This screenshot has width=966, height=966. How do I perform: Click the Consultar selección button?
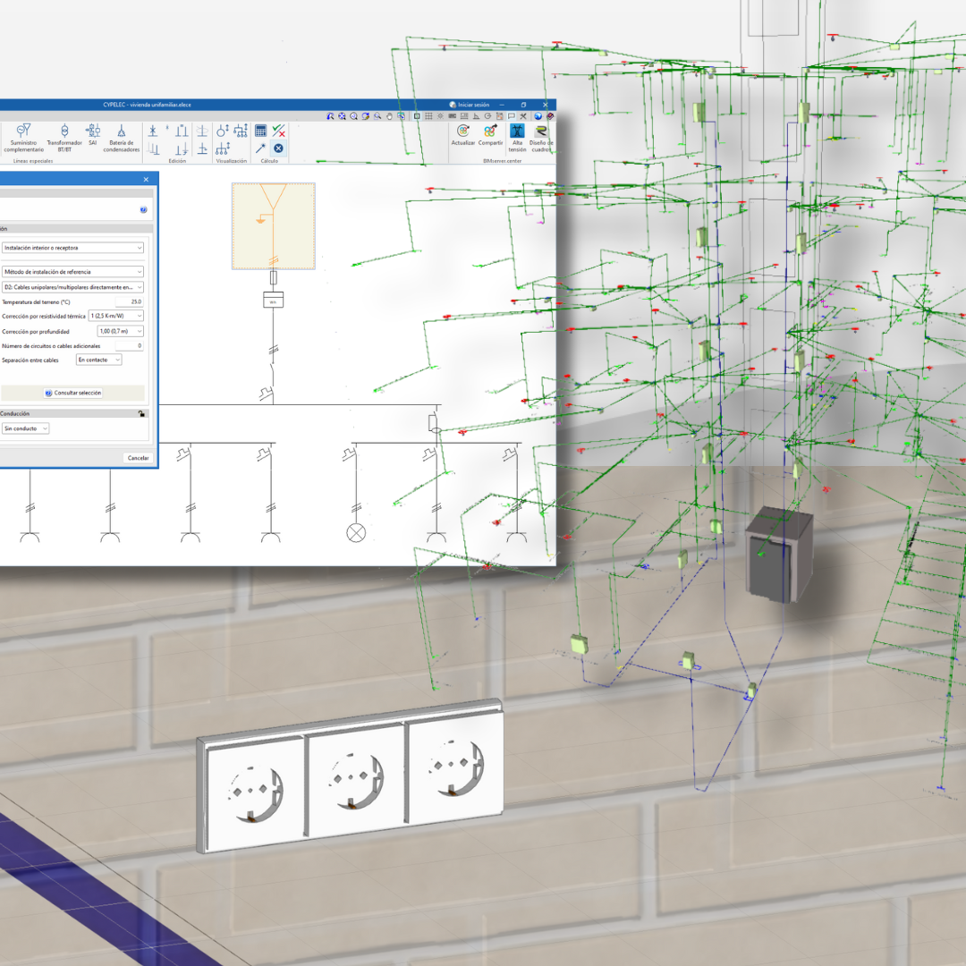click(x=73, y=393)
